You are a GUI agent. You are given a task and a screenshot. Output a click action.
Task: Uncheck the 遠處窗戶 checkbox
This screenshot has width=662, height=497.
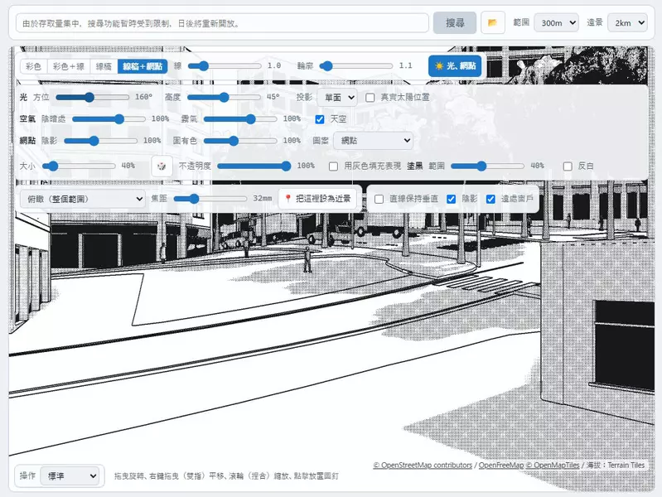click(x=490, y=199)
